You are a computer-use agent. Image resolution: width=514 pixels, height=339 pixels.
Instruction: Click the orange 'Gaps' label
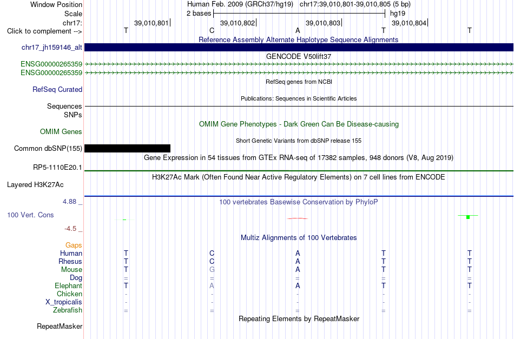[74, 245]
